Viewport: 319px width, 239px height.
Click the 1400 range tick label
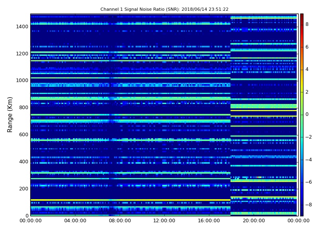[x=22, y=27]
